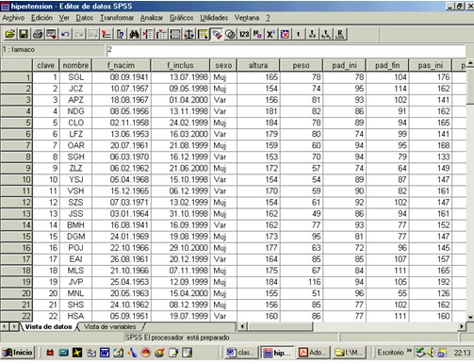Click the Inicio start button

[18, 353]
